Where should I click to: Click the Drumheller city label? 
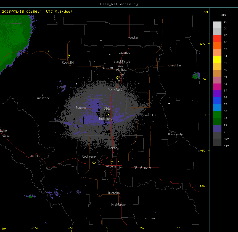pos(176,134)
